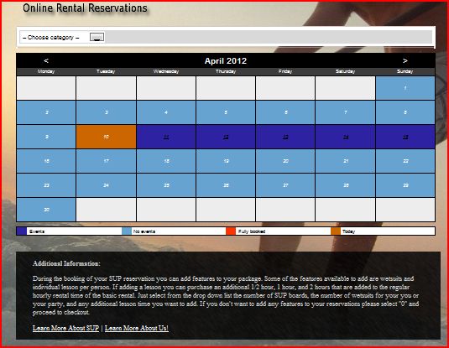Click the Wednesday column header
The width and height of the screenshot is (449, 348).
click(166, 71)
